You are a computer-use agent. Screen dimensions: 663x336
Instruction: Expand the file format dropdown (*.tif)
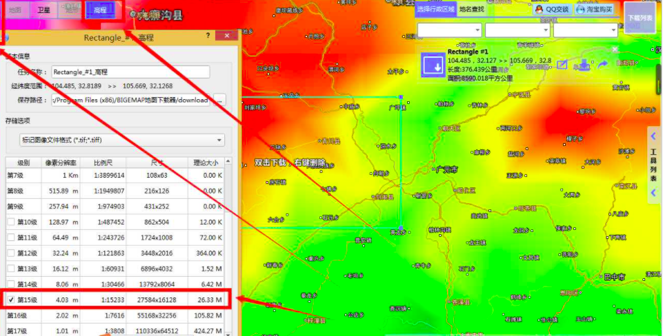[122, 140]
